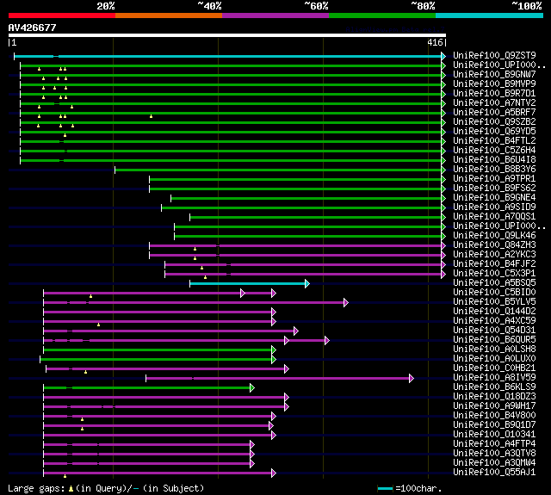Select the UniRef100_Q9SZB2 text

pyautogui.click(x=494, y=122)
